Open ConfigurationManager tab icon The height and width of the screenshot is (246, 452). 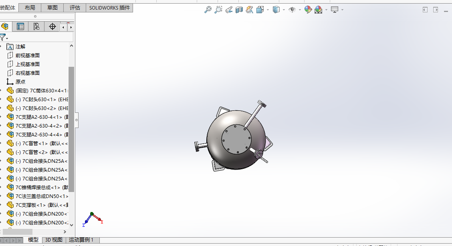pos(36,26)
